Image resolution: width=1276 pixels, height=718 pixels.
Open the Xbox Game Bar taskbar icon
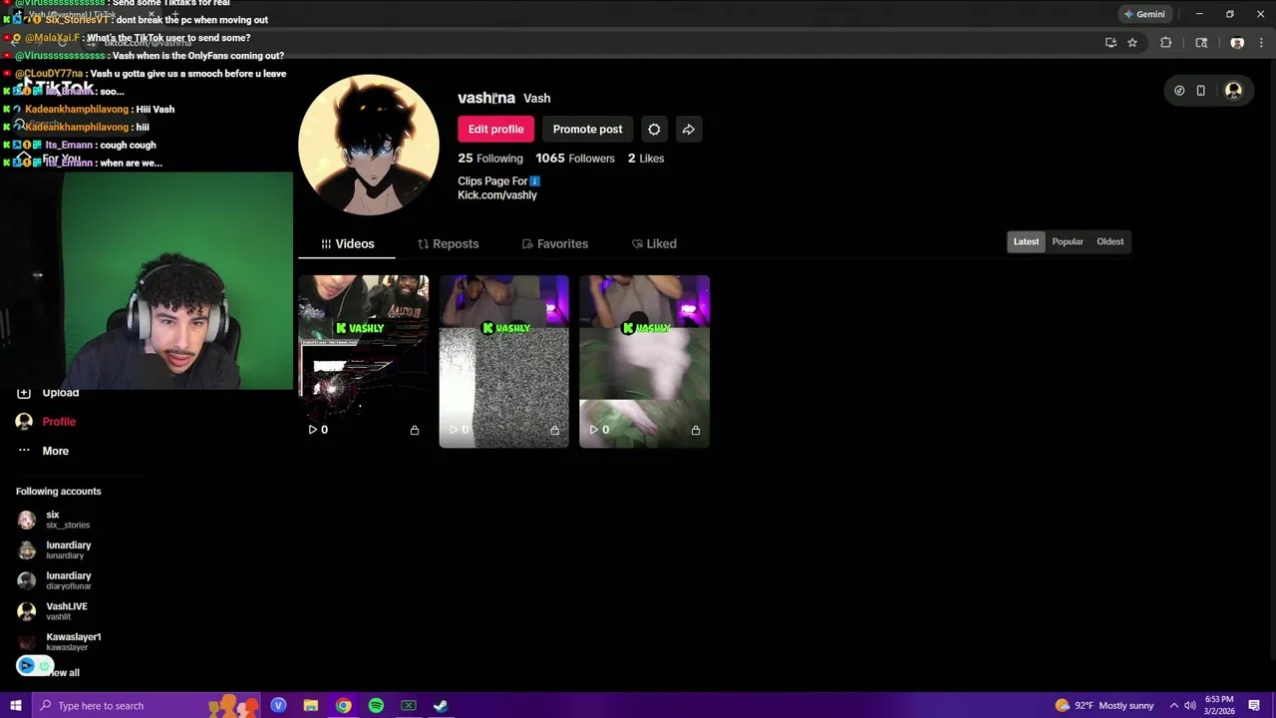(x=408, y=706)
